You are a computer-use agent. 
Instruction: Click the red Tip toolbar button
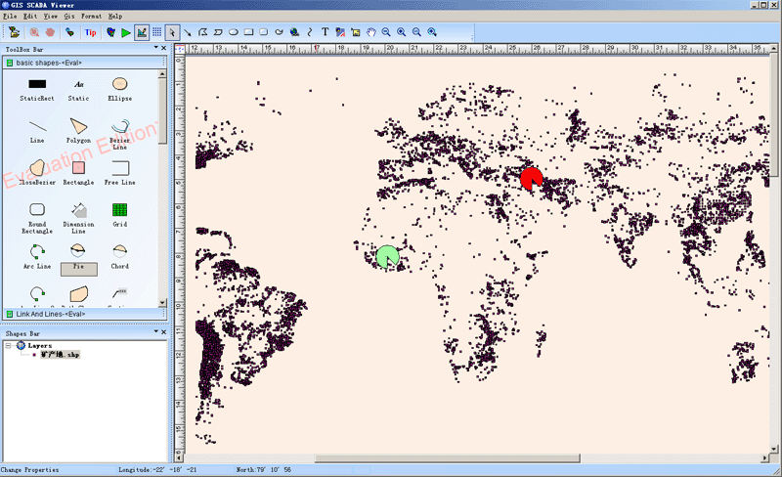tap(90, 32)
